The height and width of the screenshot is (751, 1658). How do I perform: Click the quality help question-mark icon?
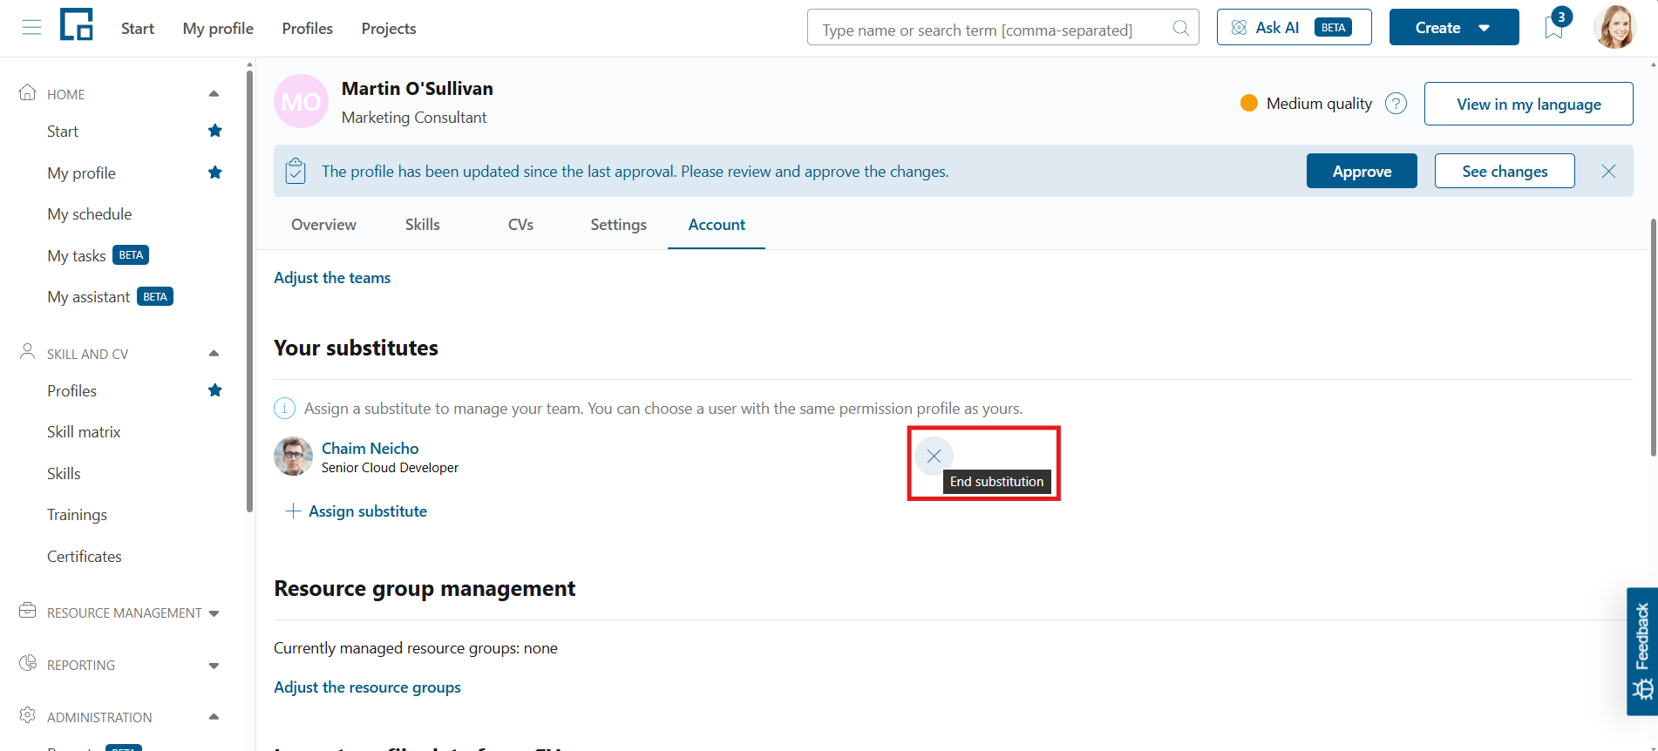coord(1396,104)
